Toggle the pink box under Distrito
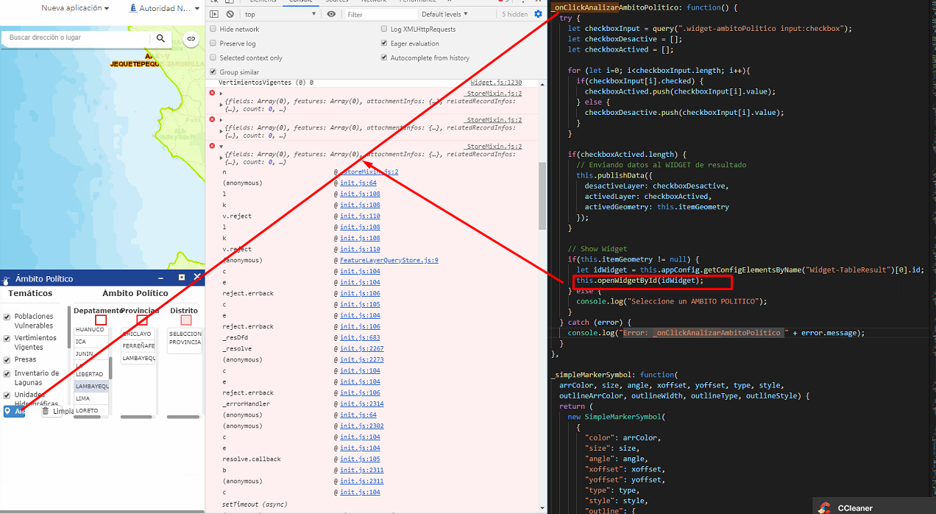Image resolution: width=936 pixels, height=514 pixels. [x=186, y=320]
